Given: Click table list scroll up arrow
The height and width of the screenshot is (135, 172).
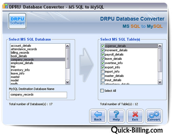Looking at the screenshot, I should [x=160, y=46].
